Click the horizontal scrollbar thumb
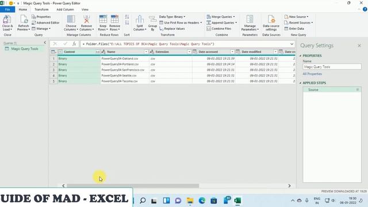 (x=133, y=186)
